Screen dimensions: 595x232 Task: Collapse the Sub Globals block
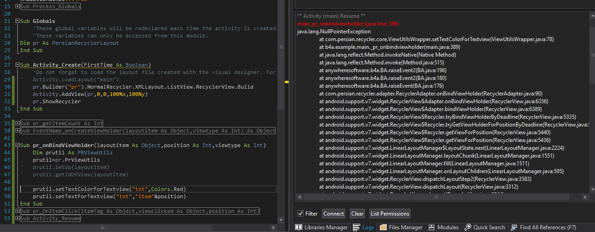[17, 21]
